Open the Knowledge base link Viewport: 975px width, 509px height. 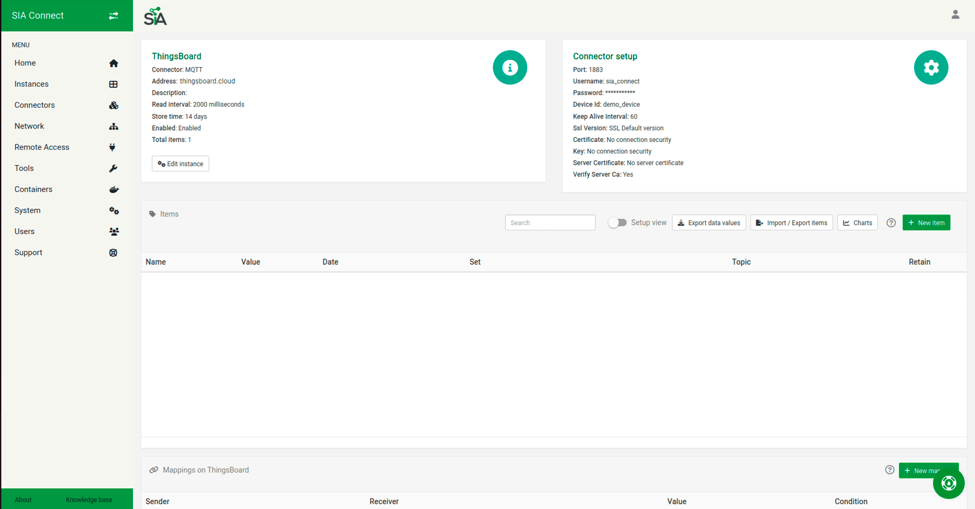89,500
